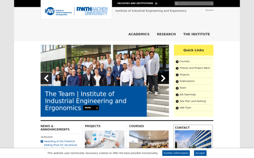The image size is (254, 158).
Task: Click the CONTACT section heading
Action: pyautogui.click(x=182, y=128)
